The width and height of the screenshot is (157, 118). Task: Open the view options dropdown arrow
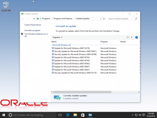coord(132,37)
